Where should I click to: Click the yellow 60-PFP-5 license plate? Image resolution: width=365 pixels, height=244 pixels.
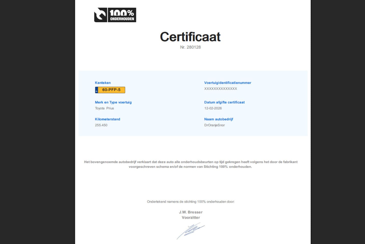[x=111, y=90]
